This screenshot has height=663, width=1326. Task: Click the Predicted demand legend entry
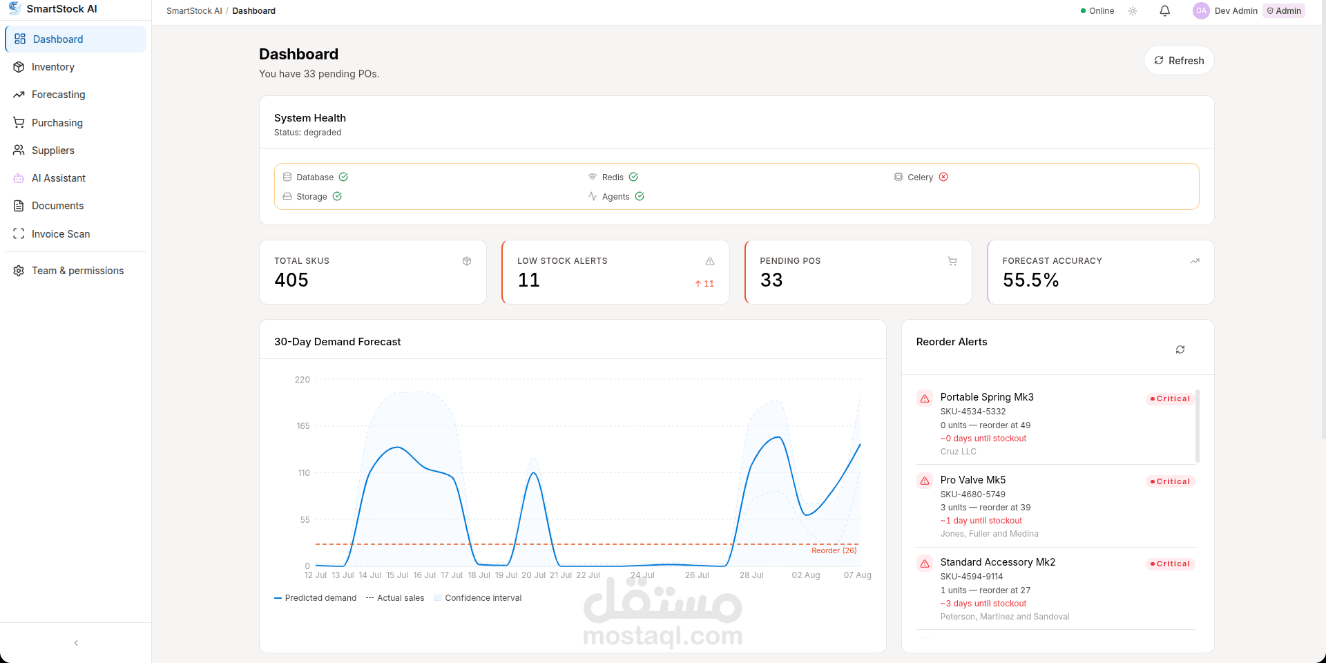(x=316, y=598)
